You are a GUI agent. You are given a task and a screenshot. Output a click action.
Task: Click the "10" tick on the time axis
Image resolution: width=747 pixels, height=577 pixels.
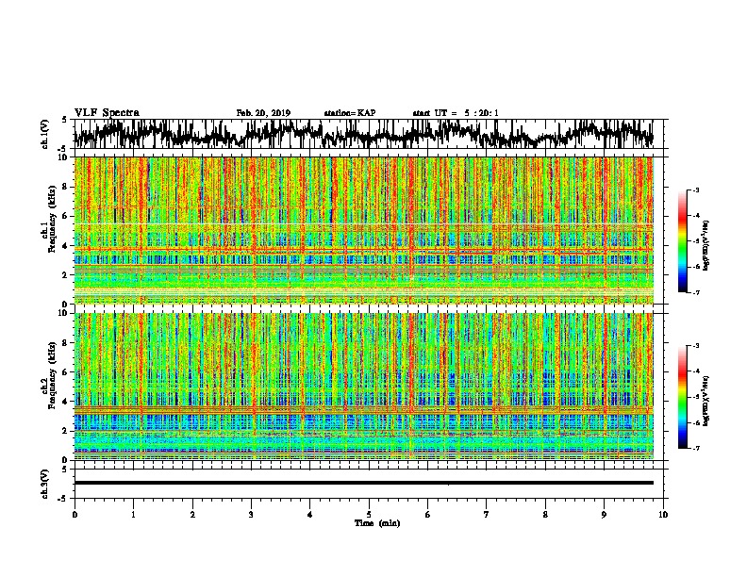(x=663, y=515)
